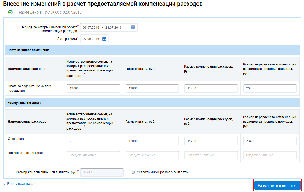This screenshot has width=304, height=192.
Task: Enter payment amount for Горячее водоснабжение
Action: [x=152, y=155]
